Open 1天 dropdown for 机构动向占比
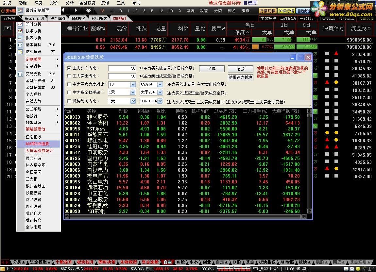376x272 pixels. (x=133, y=101)
